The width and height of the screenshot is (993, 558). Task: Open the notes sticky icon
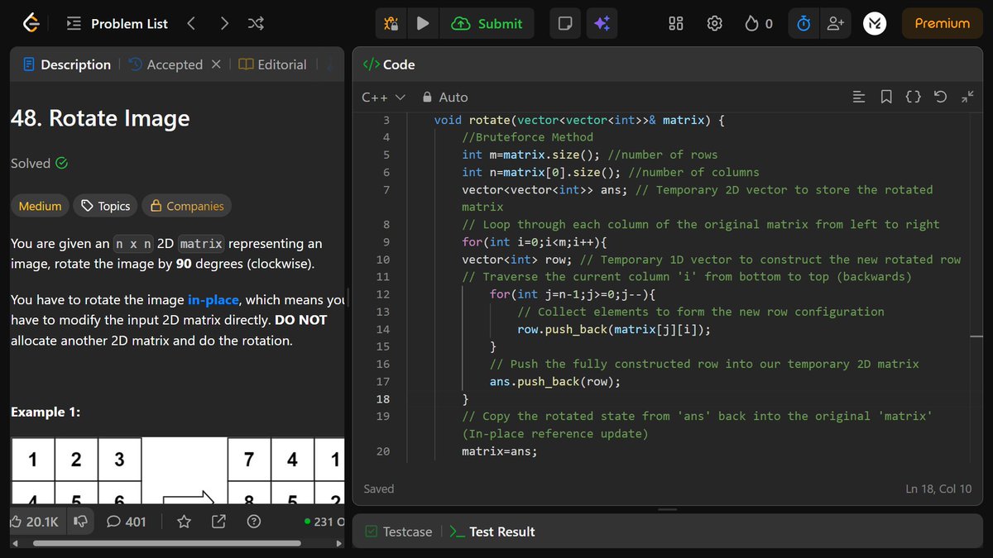565,24
